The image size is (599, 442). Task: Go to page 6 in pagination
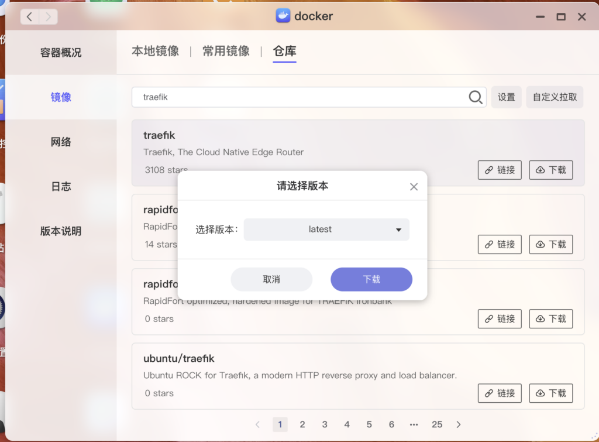tap(391, 424)
